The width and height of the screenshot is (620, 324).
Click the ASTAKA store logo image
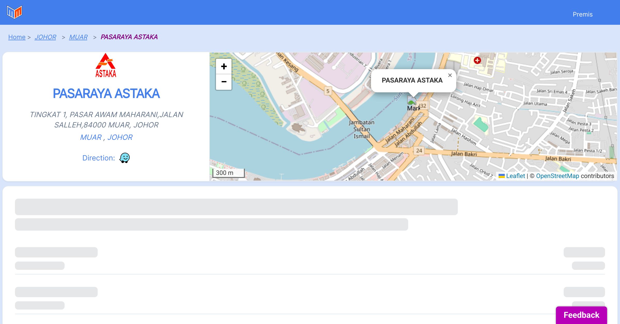pos(106,65)
